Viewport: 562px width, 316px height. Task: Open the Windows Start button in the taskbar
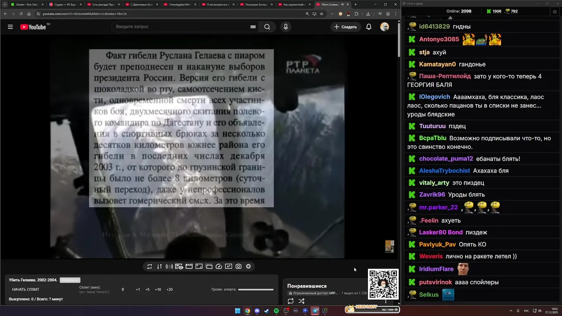[x=238, y=311]
